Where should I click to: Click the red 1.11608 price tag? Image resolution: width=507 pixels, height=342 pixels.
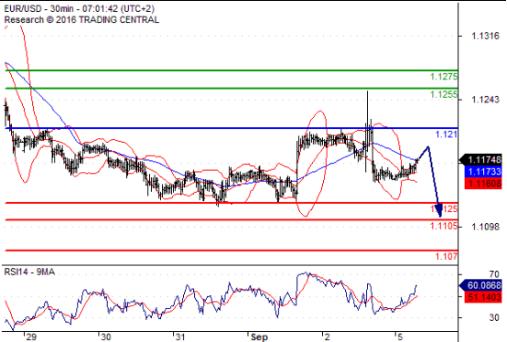coord(483,184)
